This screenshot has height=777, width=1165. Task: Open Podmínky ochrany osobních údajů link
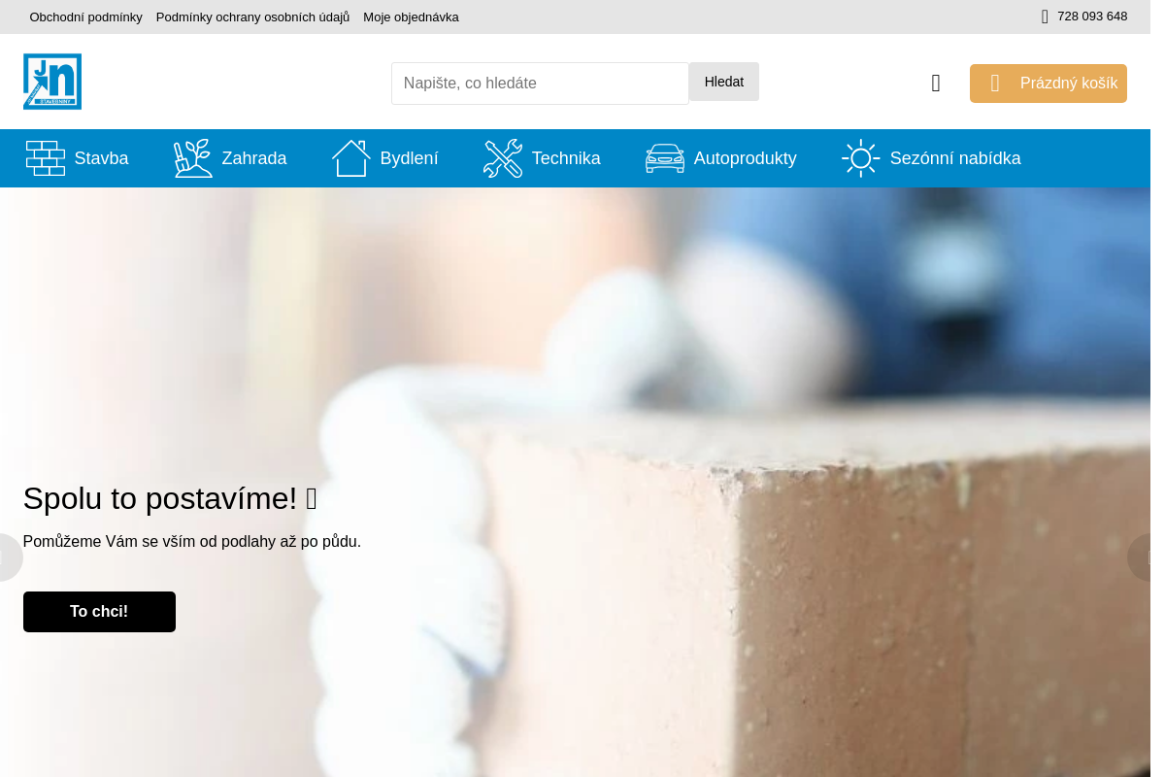(x=252, y=17)
